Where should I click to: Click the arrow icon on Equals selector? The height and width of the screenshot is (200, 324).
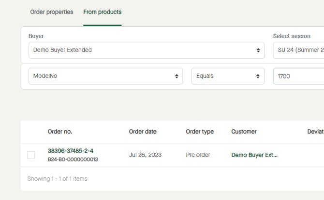(x=258, y=76)
